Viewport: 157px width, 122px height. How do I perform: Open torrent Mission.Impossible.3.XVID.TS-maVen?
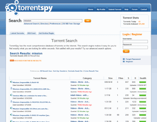click(31, 115)
